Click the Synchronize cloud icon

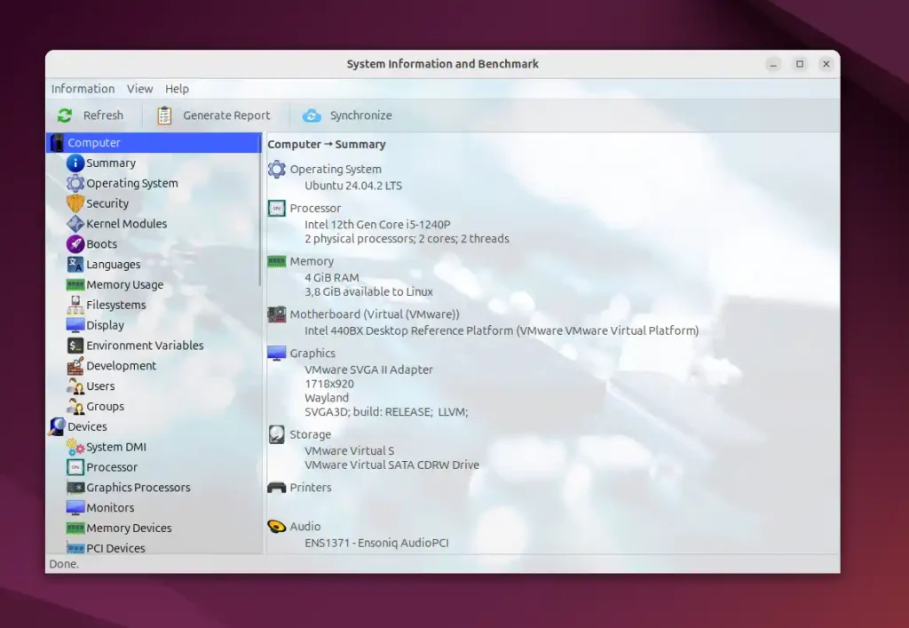click(x=312, y=115)
